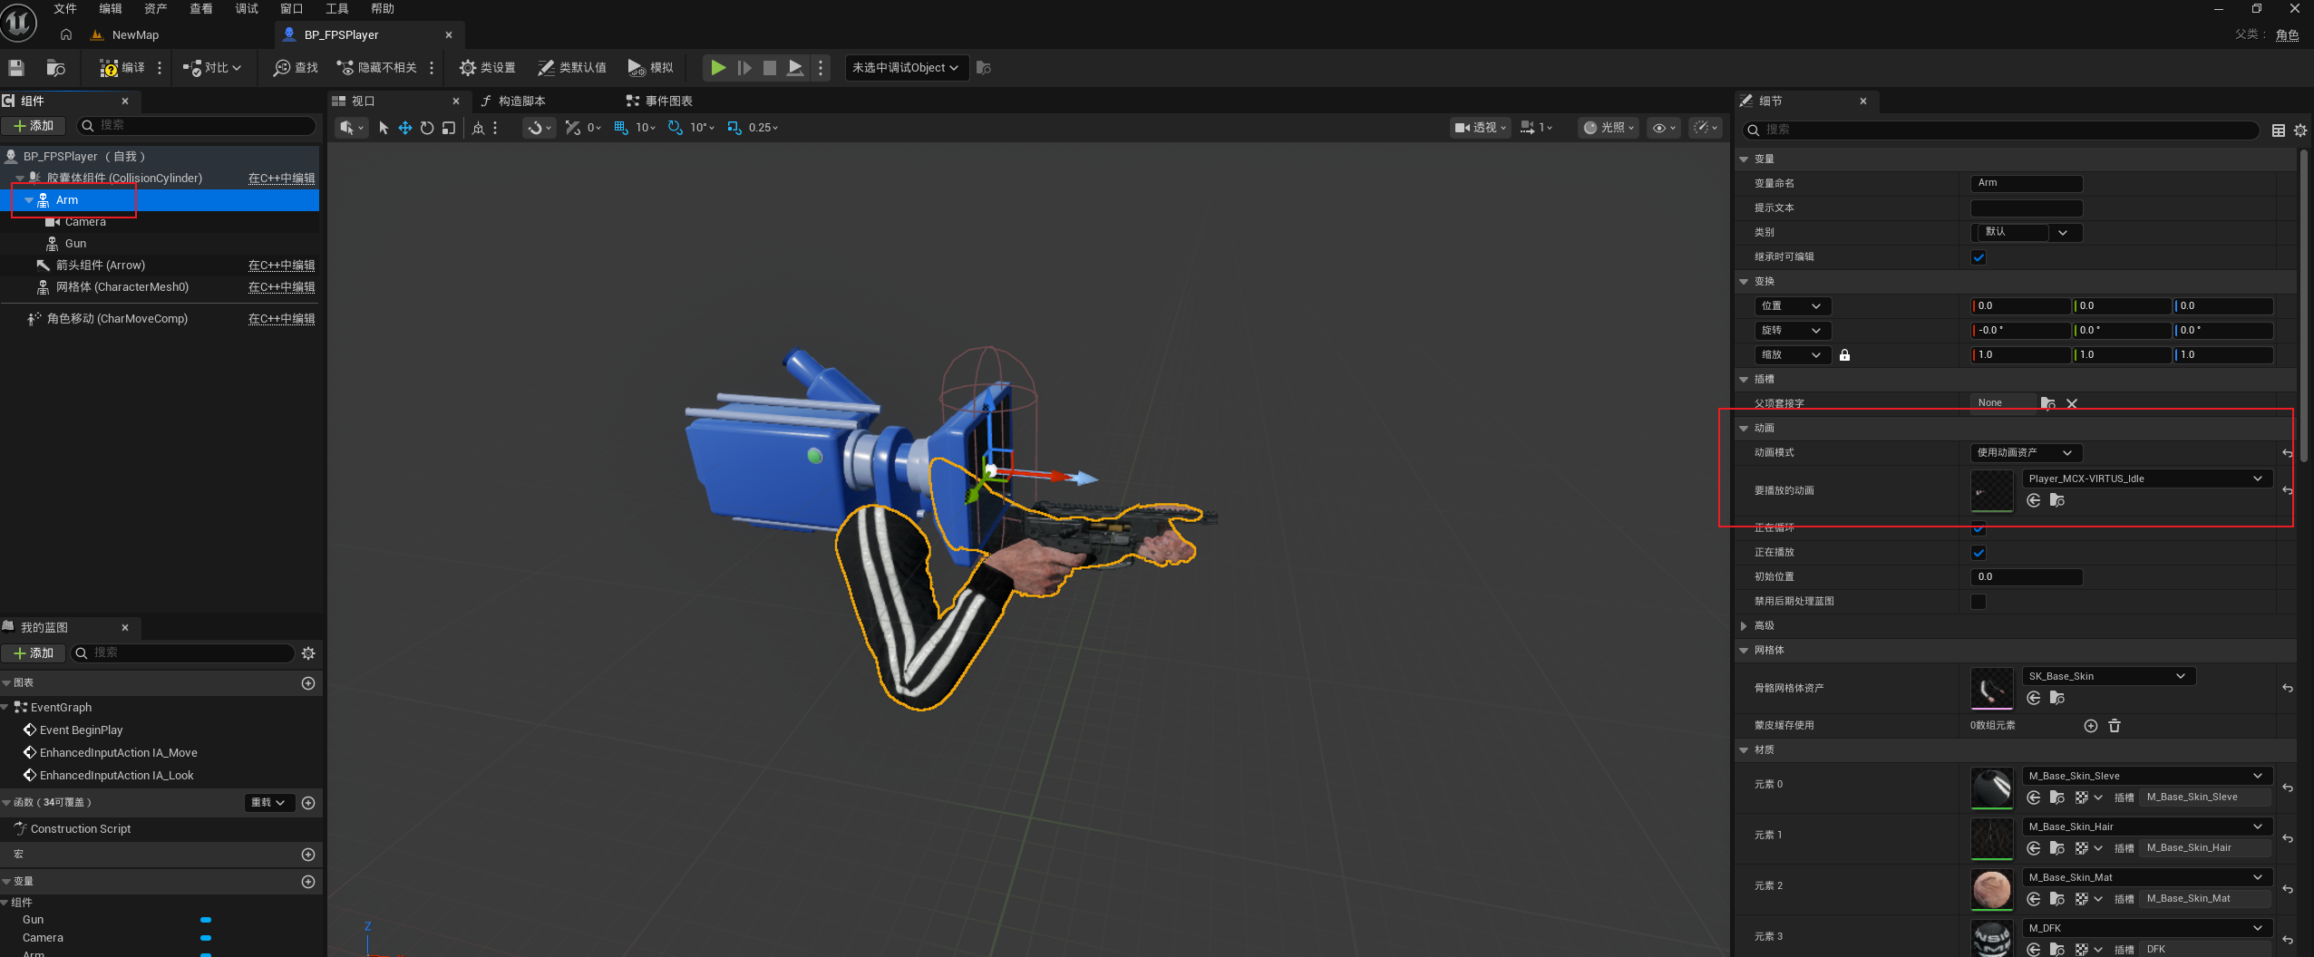Image resolution: width=2314 pixels, height=957 pixels.
Task: Open the 对比 diff dropdown
Action: [212, 68]
